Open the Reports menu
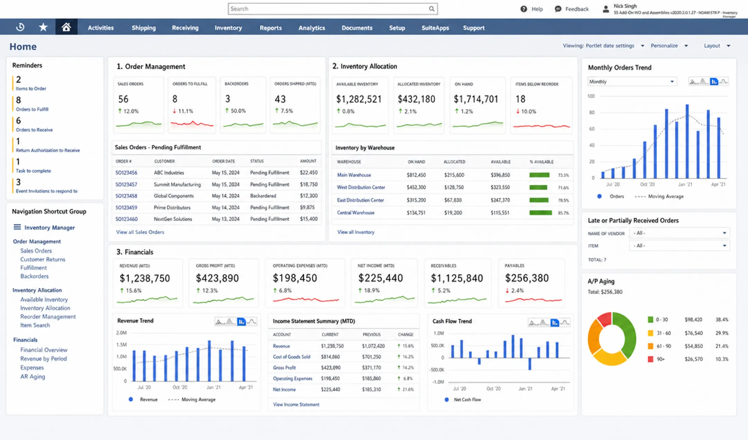 coord(270,28)
